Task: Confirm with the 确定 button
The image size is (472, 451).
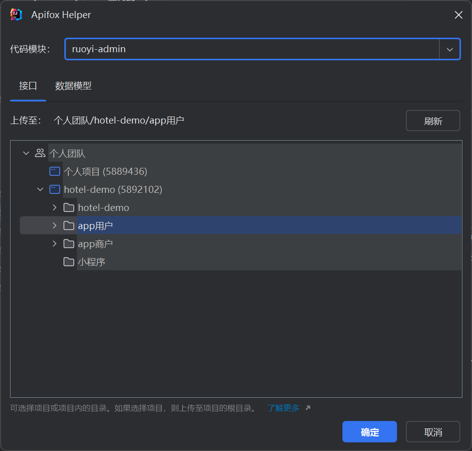Action: pyautogui.click(x=369, y=432)
